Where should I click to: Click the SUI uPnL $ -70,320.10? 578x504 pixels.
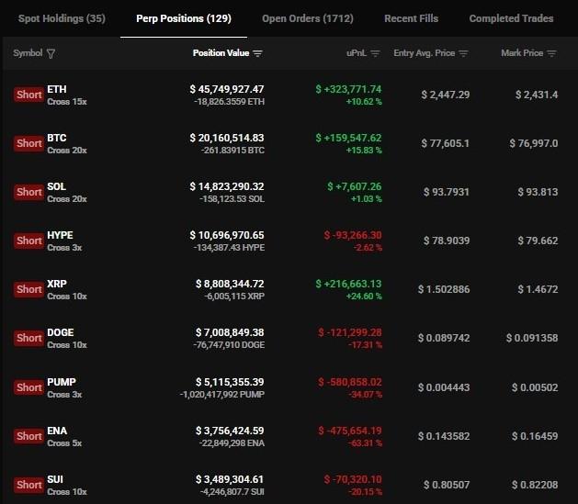353,479
